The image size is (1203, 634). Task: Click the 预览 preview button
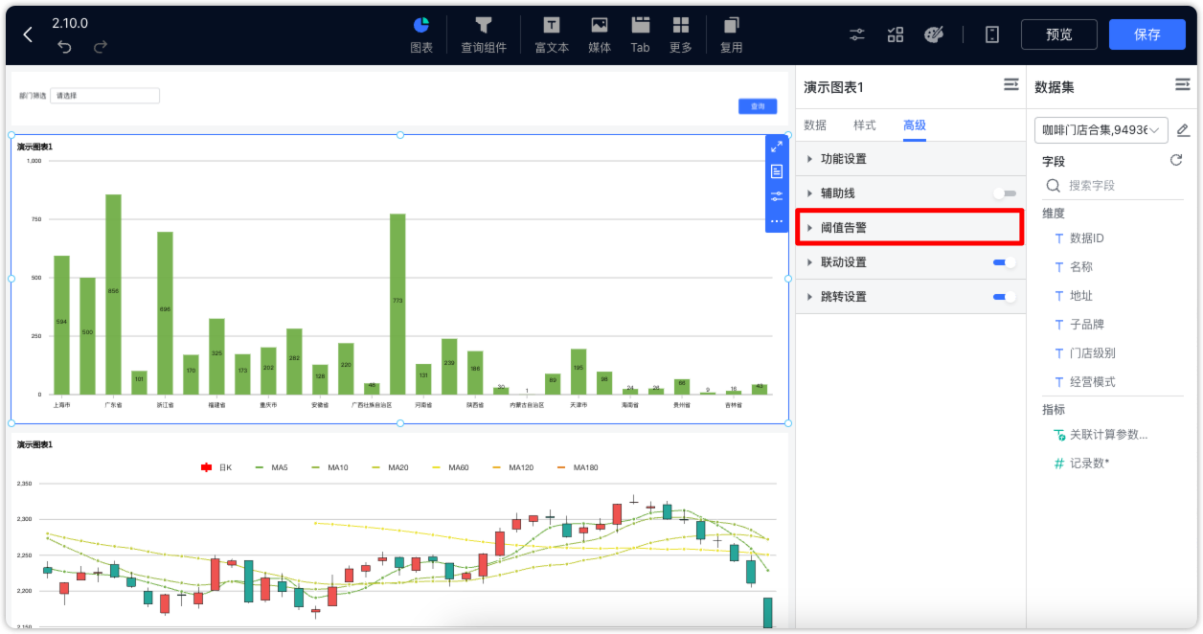tap(1058, 34)
